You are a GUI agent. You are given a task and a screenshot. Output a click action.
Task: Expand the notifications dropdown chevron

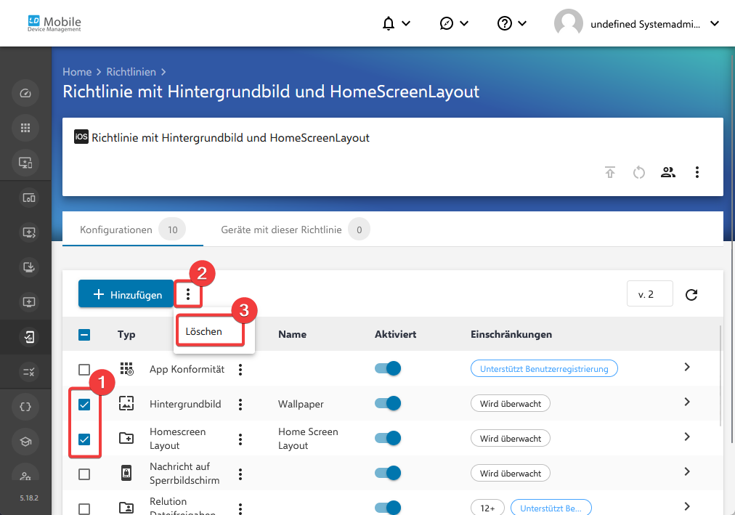click(406, 23)
